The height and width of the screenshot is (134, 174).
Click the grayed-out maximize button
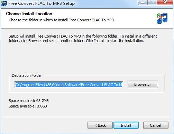coord(152,2)
